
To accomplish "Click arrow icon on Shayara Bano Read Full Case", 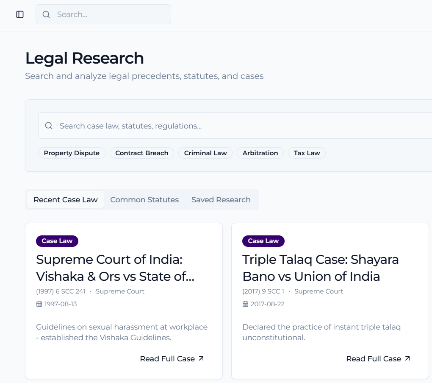I will [407, 359].
